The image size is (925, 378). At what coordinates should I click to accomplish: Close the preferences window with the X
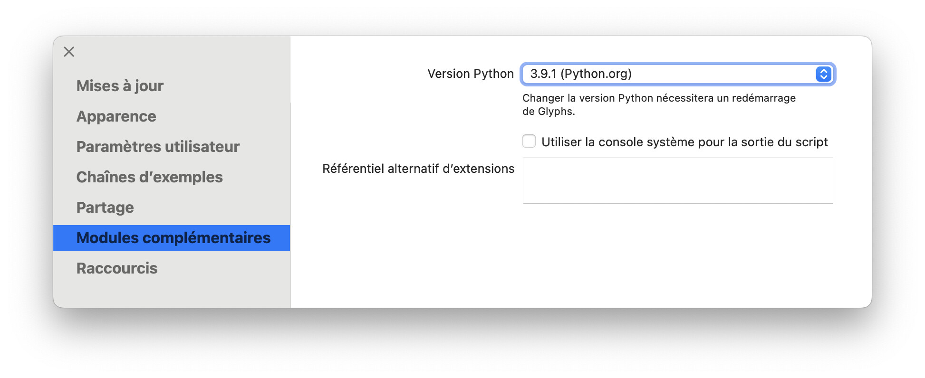68,52
